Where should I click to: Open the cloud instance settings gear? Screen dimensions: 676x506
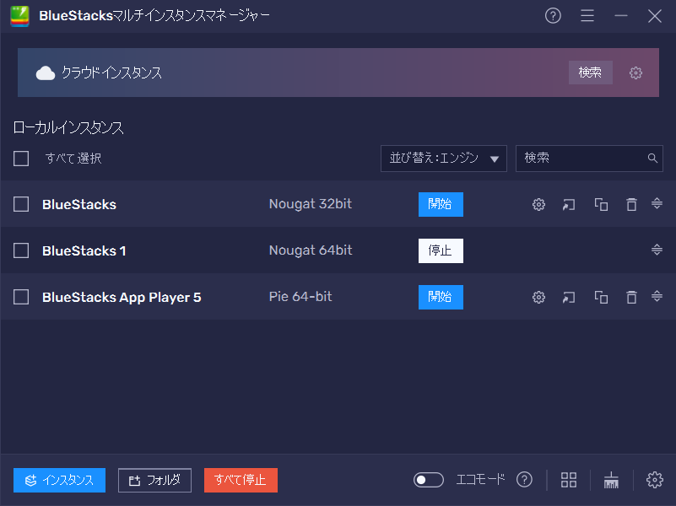(x=635, y=73)
